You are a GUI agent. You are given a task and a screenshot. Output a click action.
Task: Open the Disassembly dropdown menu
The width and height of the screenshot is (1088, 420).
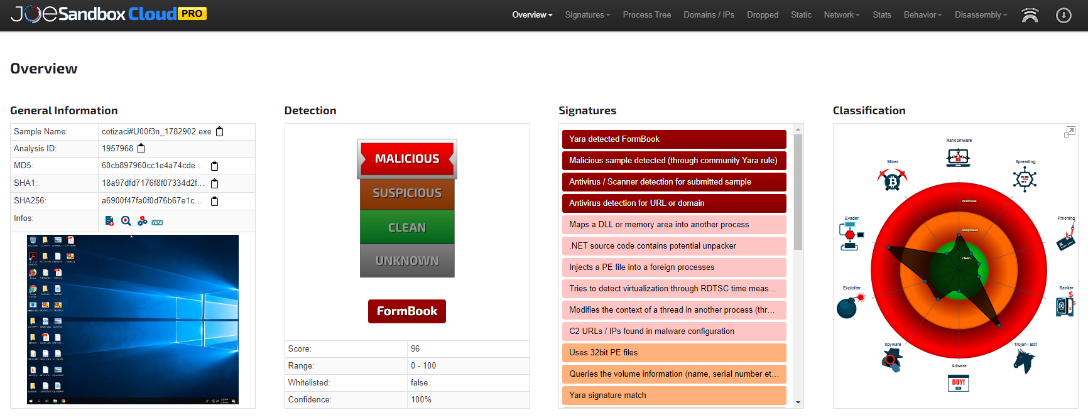[981, 15]
